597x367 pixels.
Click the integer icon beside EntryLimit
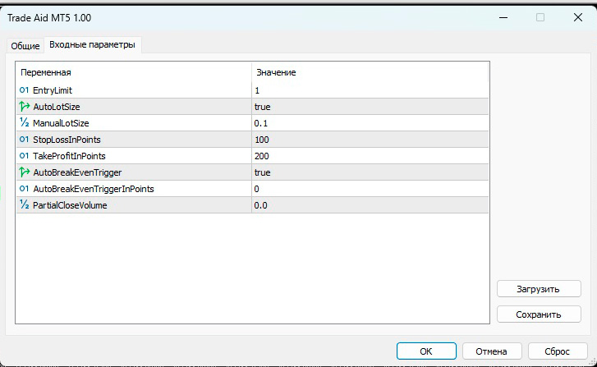point(24,90)
